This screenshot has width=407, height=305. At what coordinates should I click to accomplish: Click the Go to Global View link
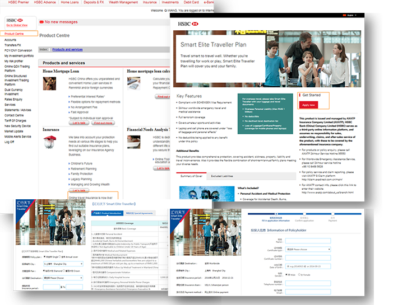pyautogui.click(x=17, y=25)
